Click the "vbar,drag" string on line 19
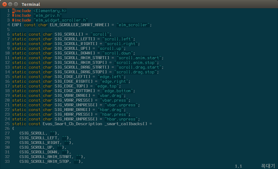Viewport: 278px width, 169px height. pyautogui.click(x=110, y=96)
